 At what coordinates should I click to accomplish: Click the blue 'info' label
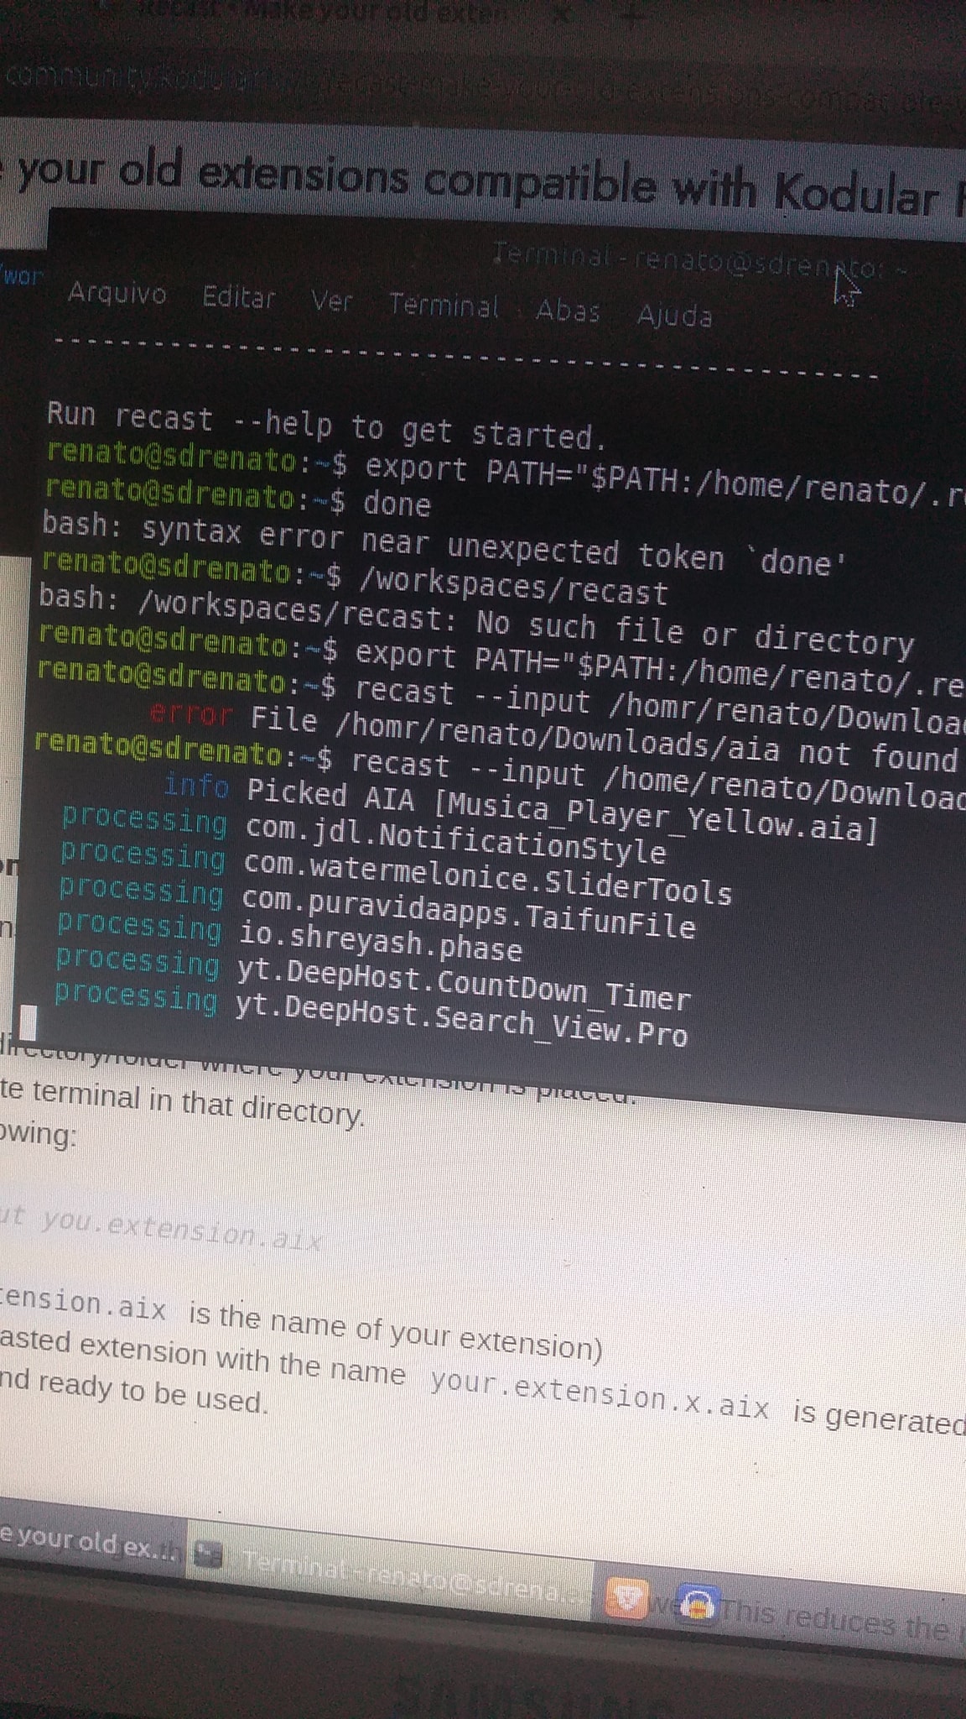pos(196,786)
